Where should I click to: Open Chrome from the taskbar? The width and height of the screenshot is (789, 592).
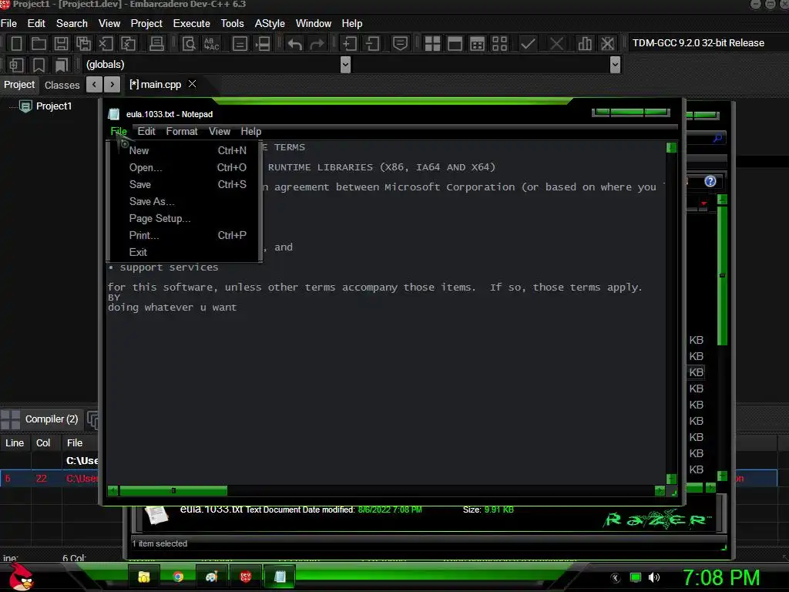click(x=178, y=577)
